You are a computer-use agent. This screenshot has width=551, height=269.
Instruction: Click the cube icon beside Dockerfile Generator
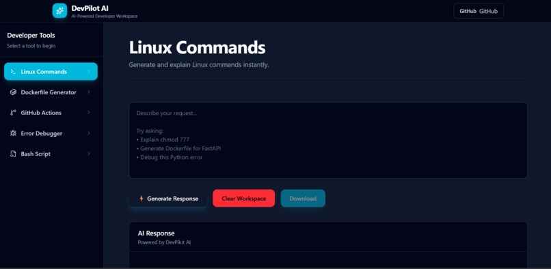click(x=13, y=92)
